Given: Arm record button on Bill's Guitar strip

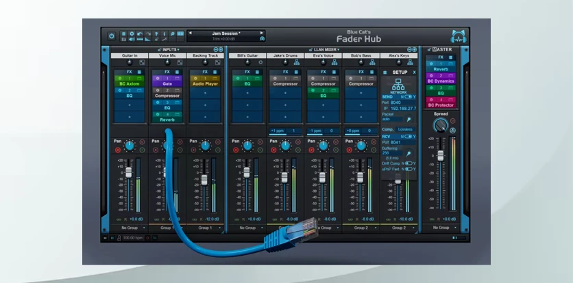Looking at the screenshot, I should pos(236,150).
